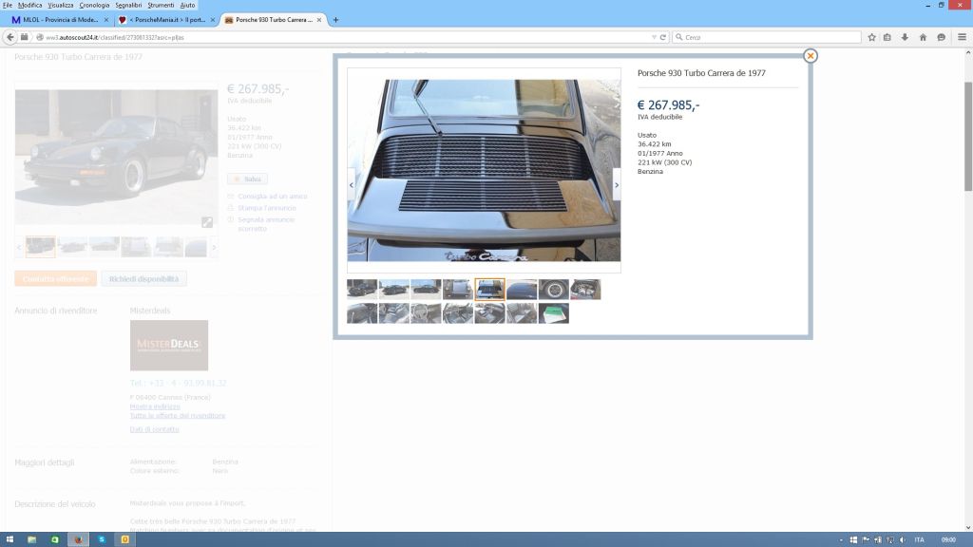Viewport: 973px width, 547px height.
Task: Select the engine bay thumbnail
Action: 585,289
